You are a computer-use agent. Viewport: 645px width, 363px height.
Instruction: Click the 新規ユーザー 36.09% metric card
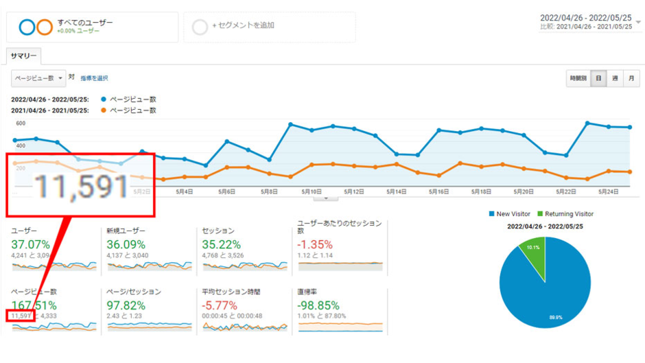pyautogui.click(x=149, y=249)
